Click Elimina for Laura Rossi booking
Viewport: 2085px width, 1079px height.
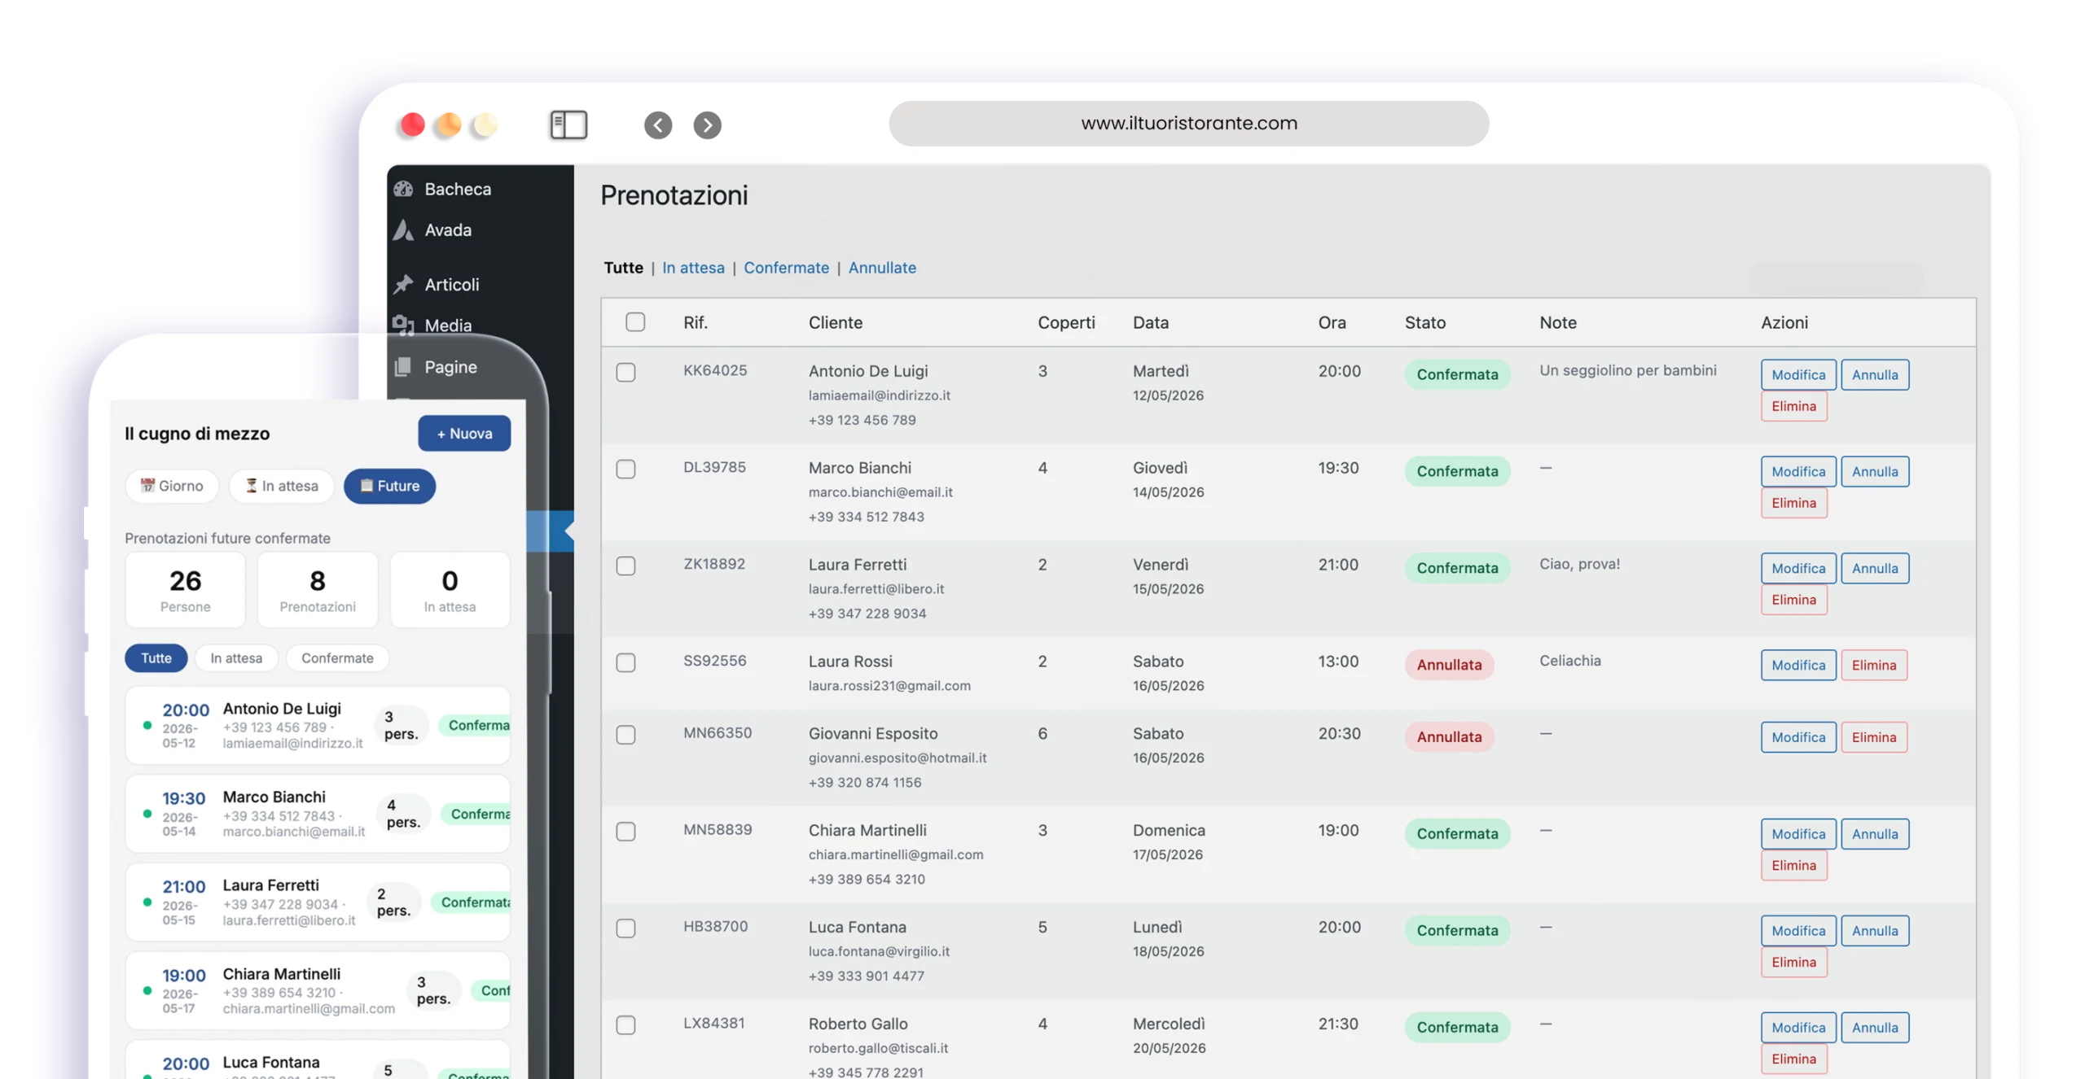[x=1874, y=665]
